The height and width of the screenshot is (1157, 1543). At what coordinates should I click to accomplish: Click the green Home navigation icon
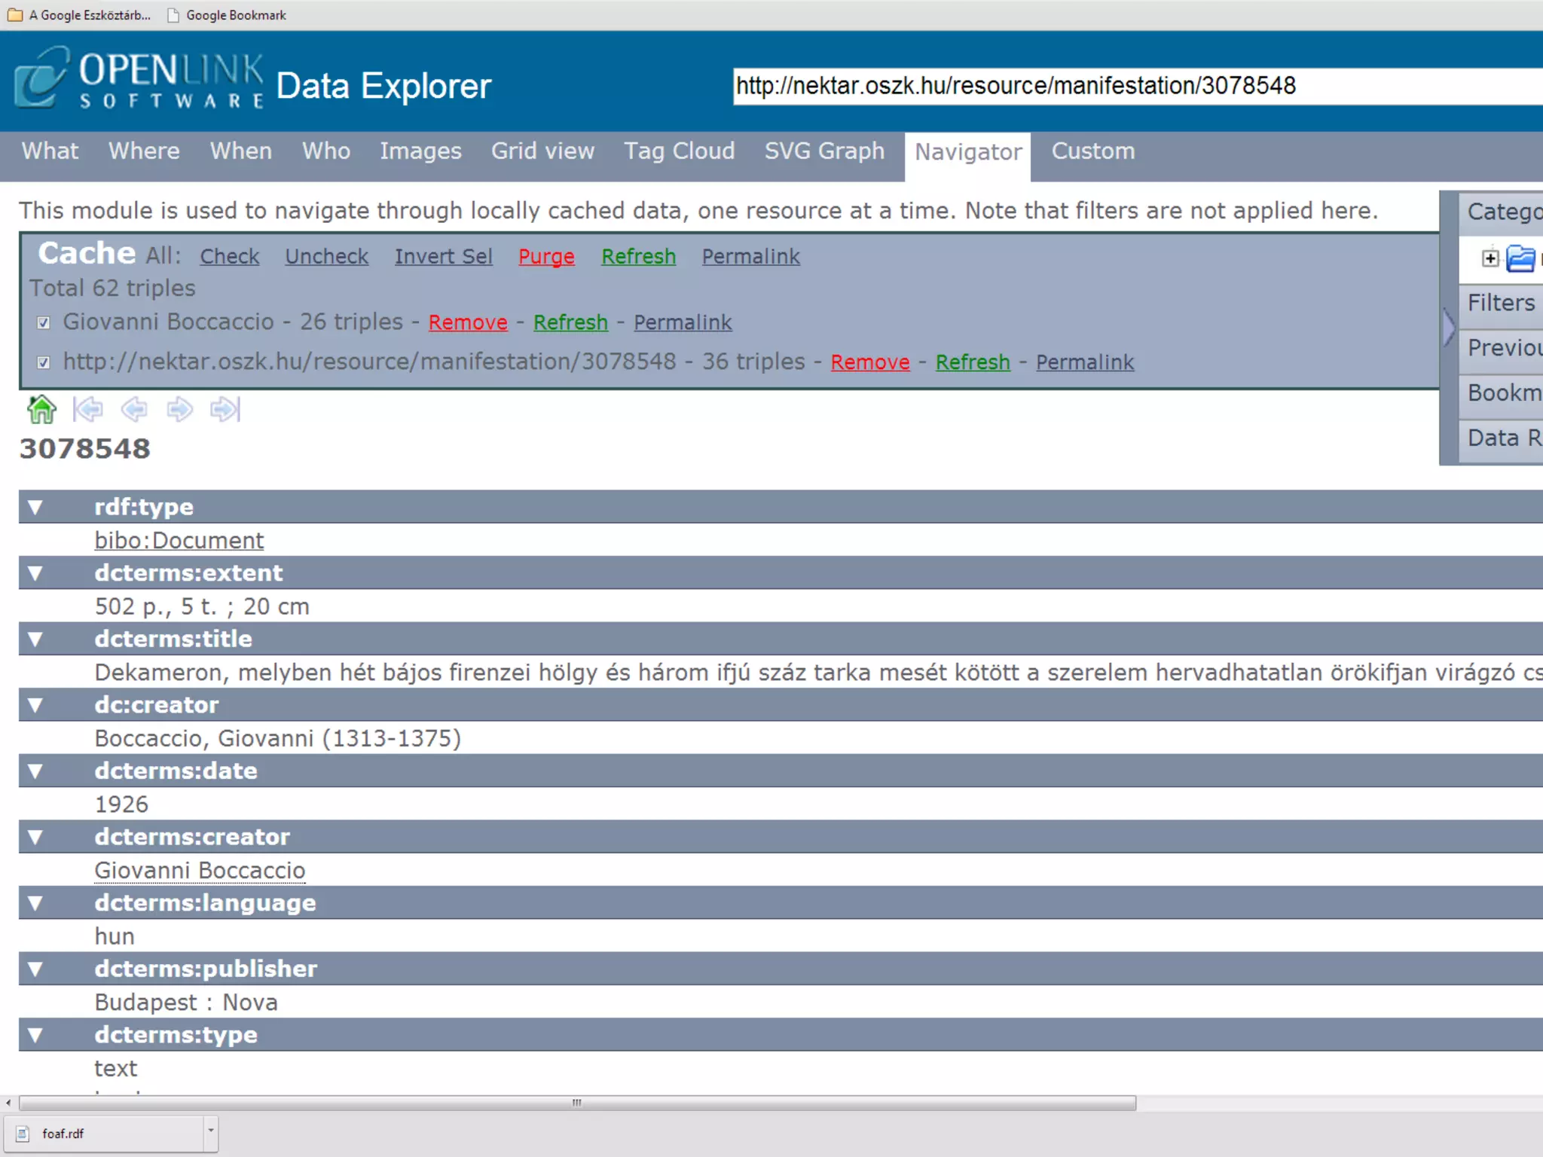[x=41, y=409]
